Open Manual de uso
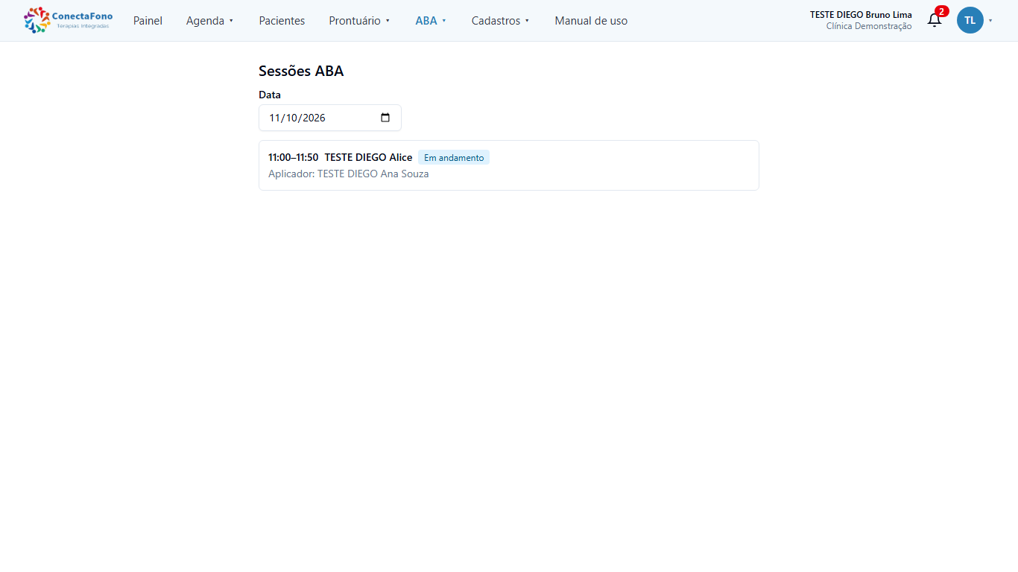Image resolution: width=1018 pixels, height=572 pixels. (591, 21)
